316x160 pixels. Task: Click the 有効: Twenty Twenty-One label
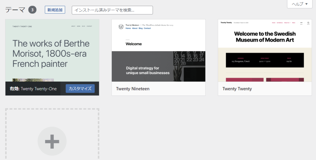(33, 89)
